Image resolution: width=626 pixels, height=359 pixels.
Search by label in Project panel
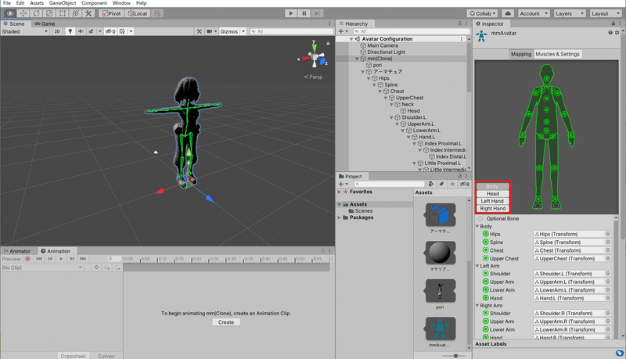(x=441, y=184)
